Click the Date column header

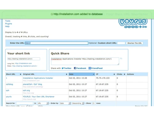click(x=82, y=74)
